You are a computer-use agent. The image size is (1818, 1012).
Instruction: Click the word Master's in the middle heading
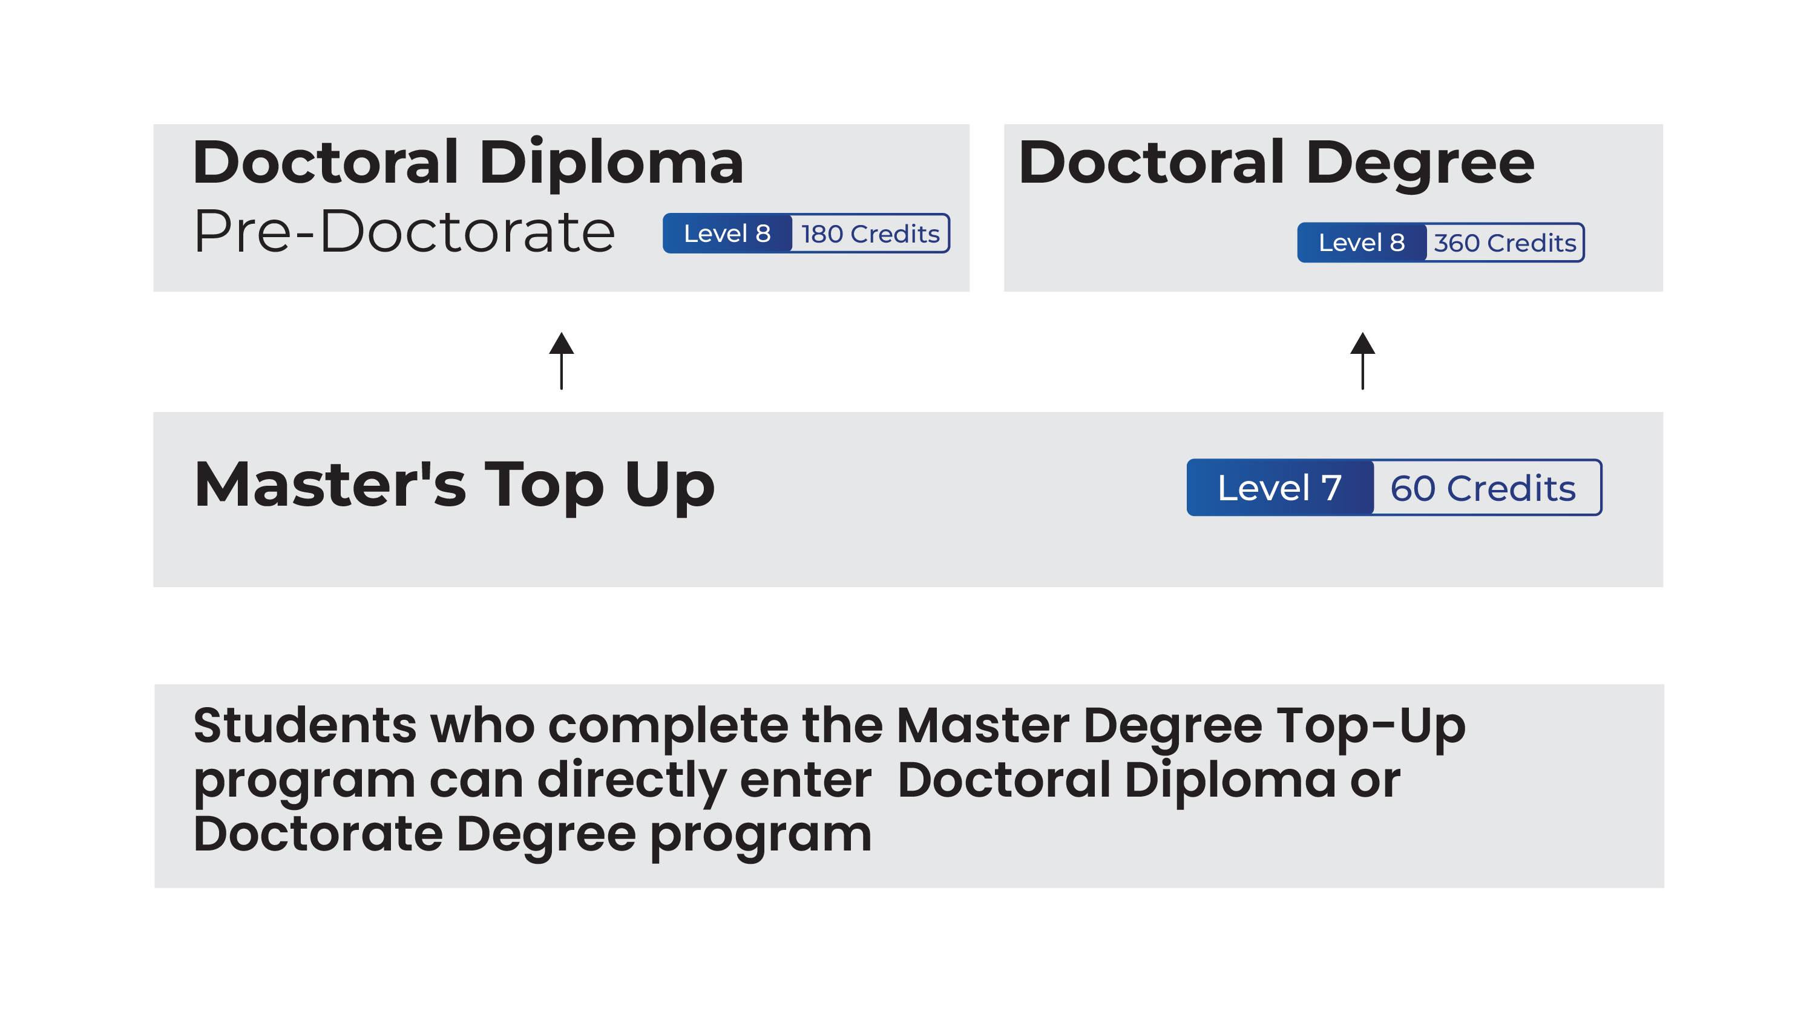point(330,484)
